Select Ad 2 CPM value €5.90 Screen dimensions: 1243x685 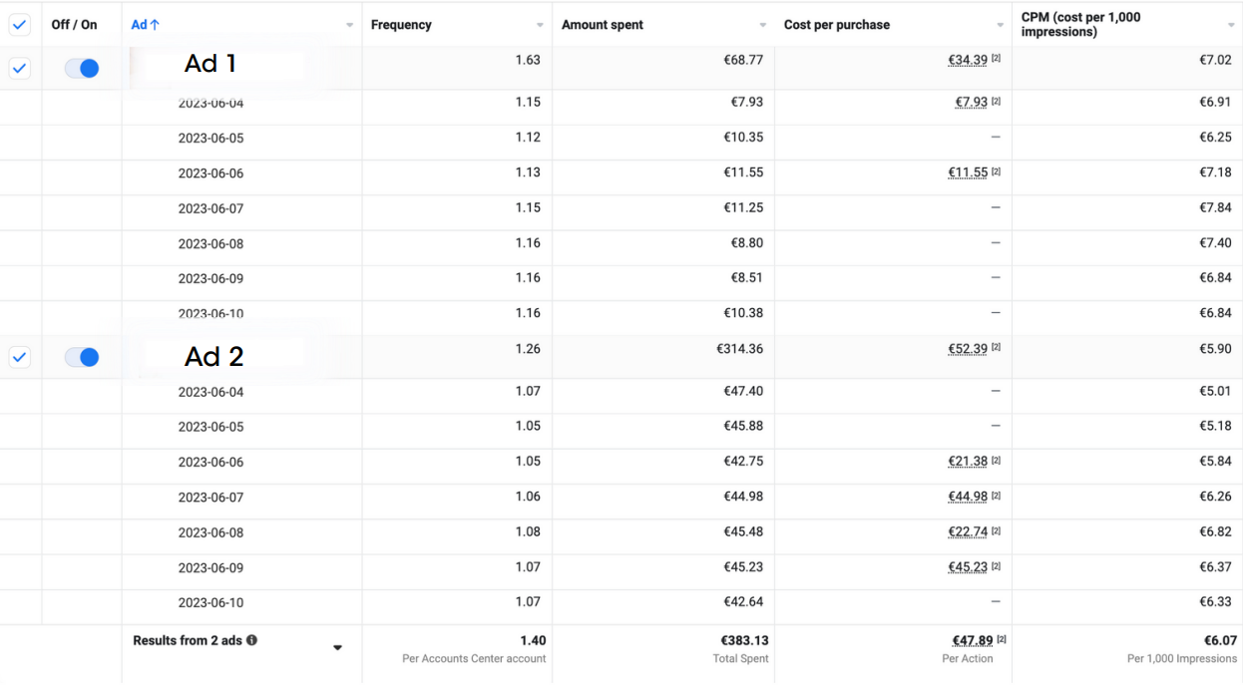[x=1215, y=349]
